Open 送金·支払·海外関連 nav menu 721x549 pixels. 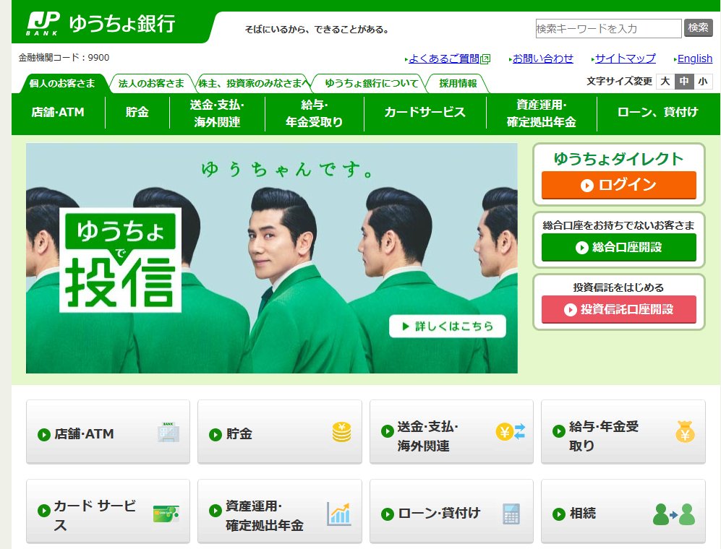217,113
